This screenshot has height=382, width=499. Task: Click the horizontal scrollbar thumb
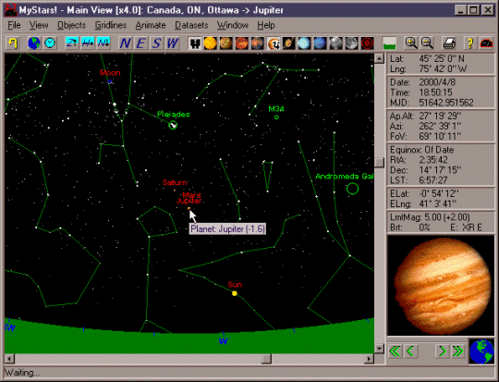click(266, 359)
